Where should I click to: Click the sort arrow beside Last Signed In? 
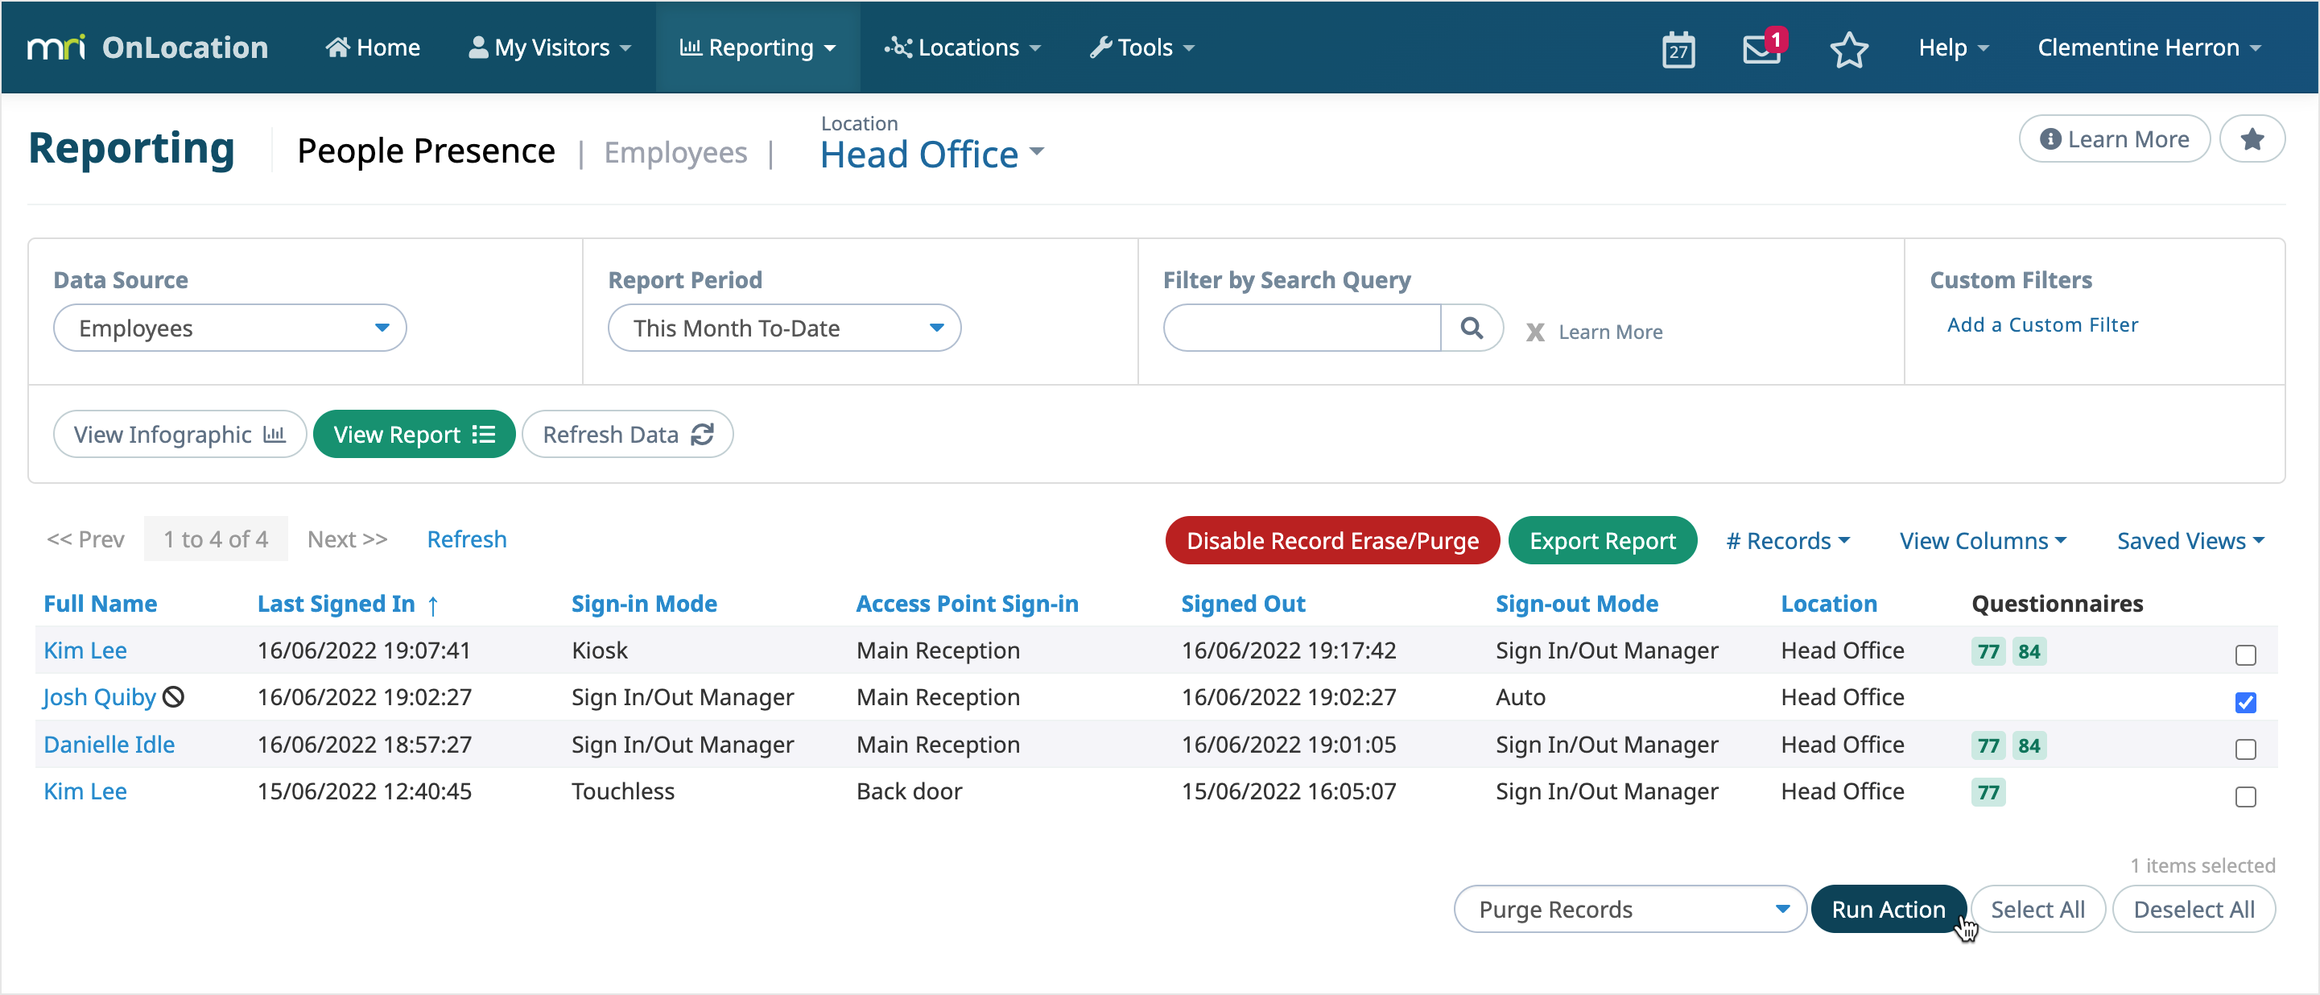point(433,605)
